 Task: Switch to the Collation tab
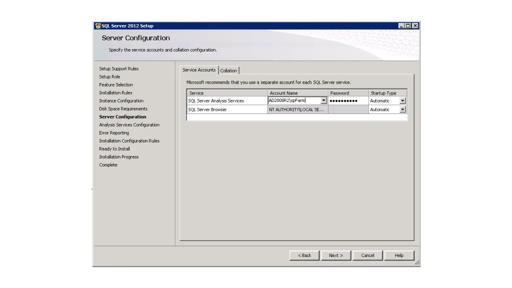pyautogui.click(x=229, y=70)
